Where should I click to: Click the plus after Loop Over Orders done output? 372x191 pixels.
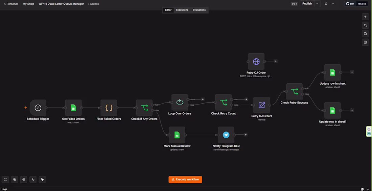[x=203, y=100]
